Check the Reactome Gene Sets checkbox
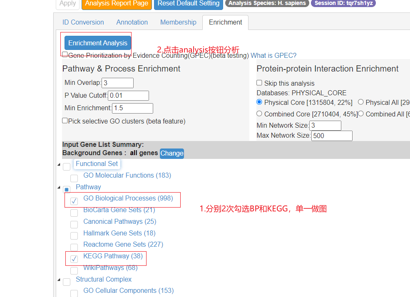The height and width of the screenshot is (297, 410). [x=74, y=247]
